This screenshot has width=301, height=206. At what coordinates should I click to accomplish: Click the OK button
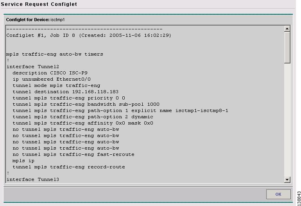278,194
